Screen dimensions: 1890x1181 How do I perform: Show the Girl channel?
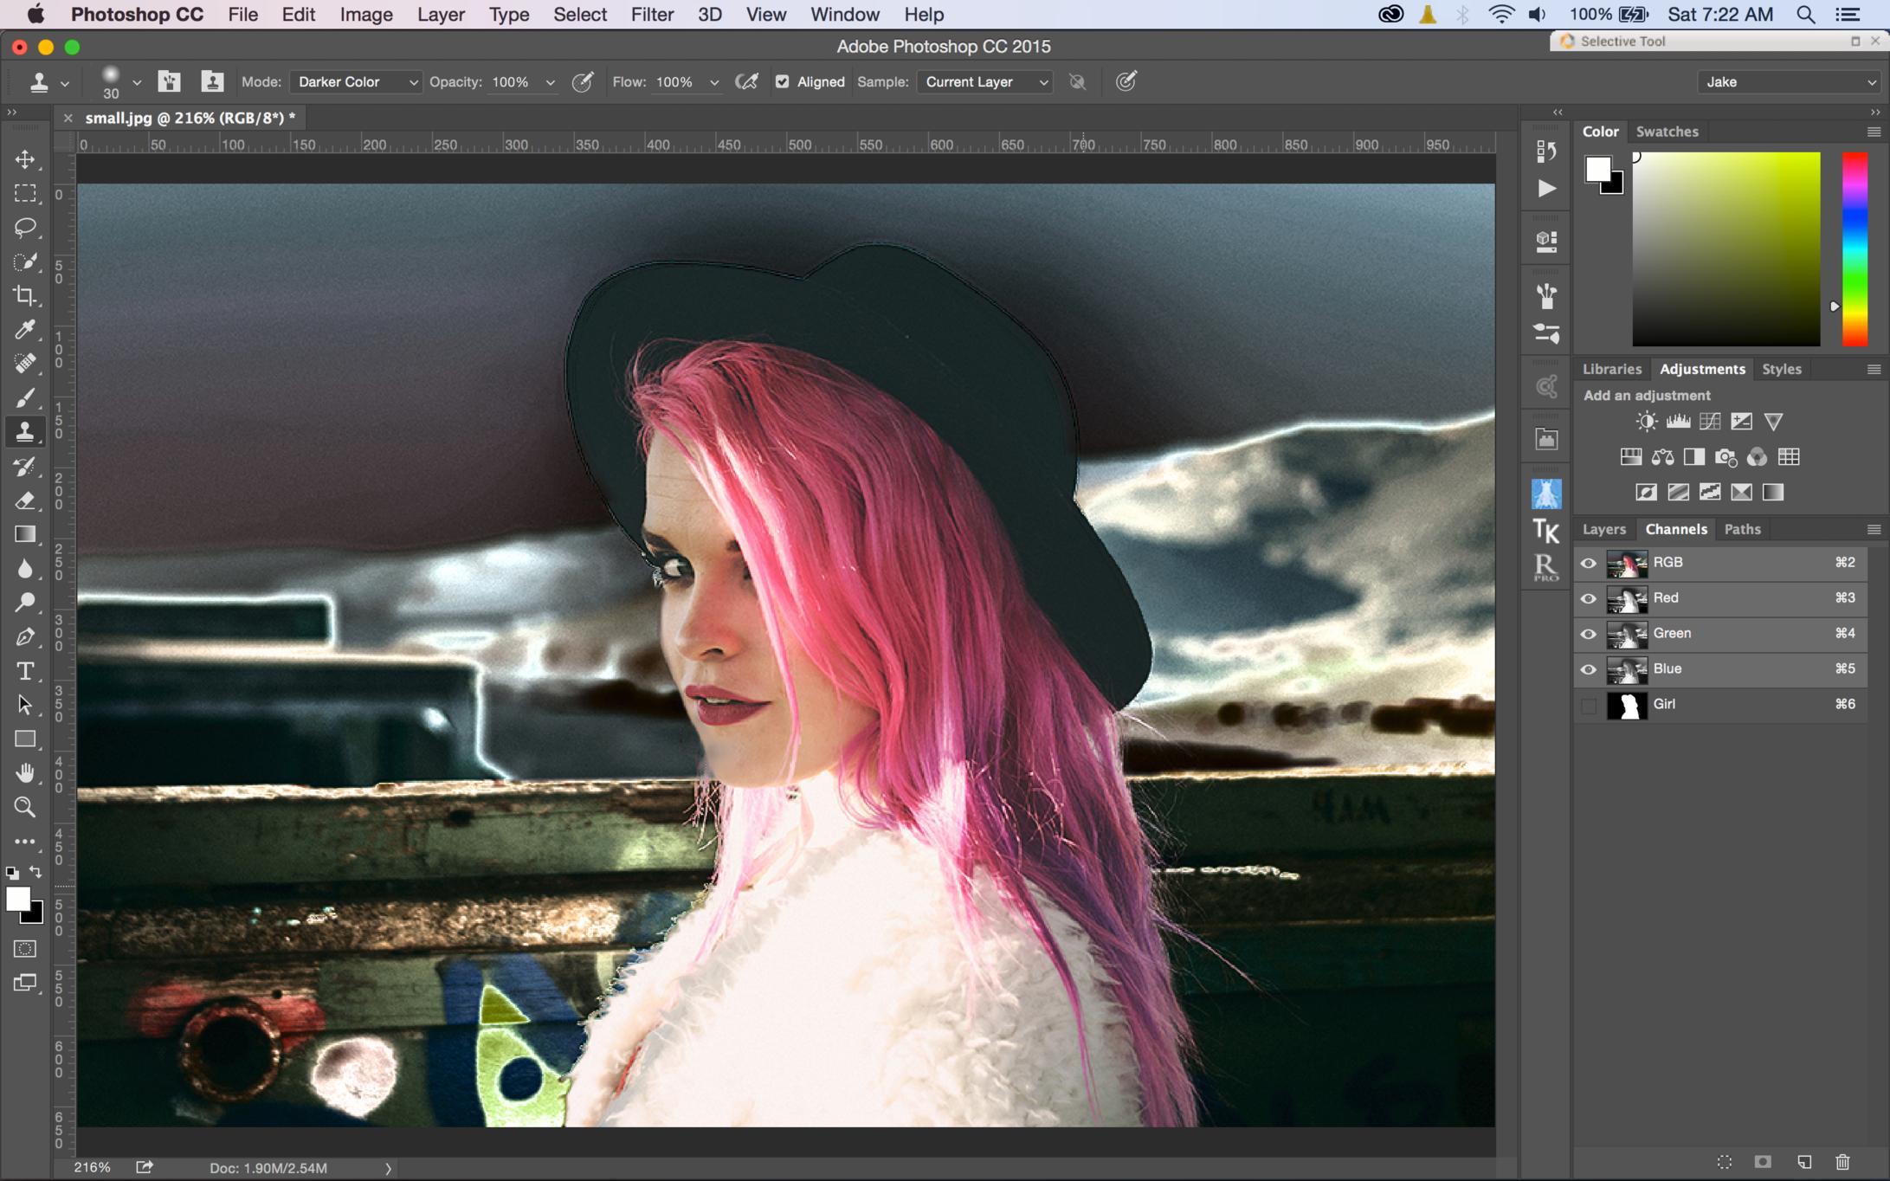(x=1588, y=705)
